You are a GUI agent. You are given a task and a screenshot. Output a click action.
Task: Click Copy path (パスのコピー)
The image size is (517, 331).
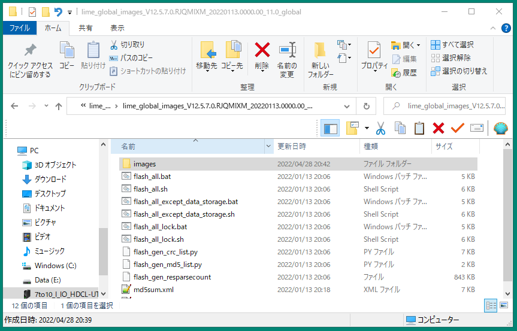point(131,58)
